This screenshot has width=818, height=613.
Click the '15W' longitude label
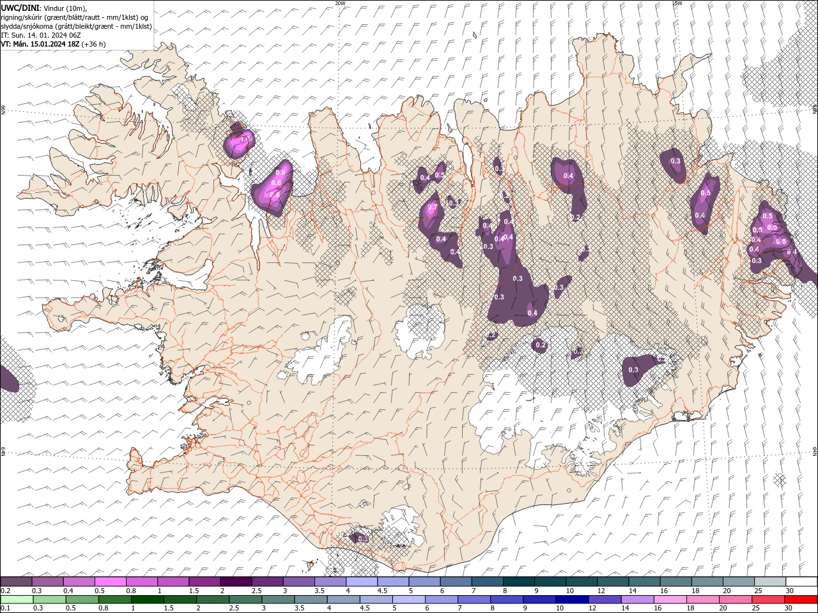click(677, 3)
